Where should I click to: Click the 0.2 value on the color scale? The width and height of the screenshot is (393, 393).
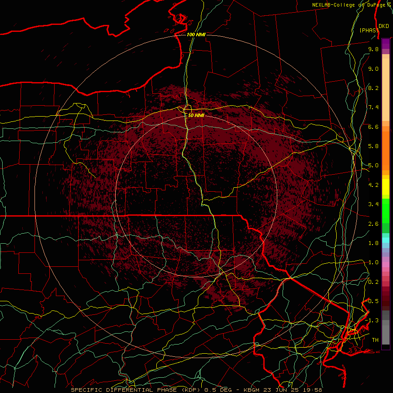click(373, 282)
